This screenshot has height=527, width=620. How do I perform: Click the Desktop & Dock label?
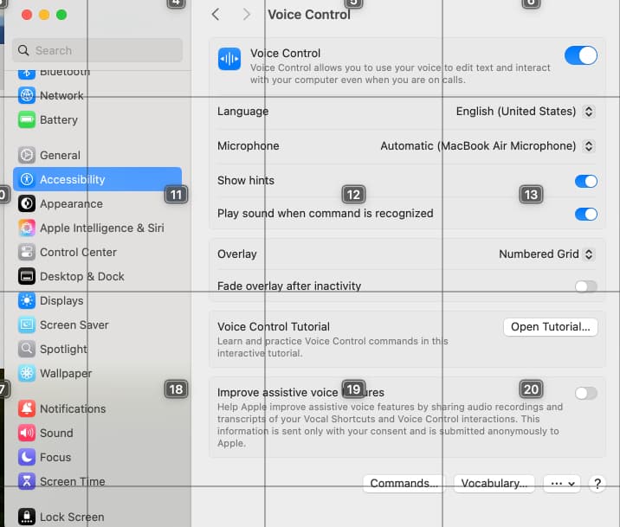pyautogui.click(x=82, y=277)
